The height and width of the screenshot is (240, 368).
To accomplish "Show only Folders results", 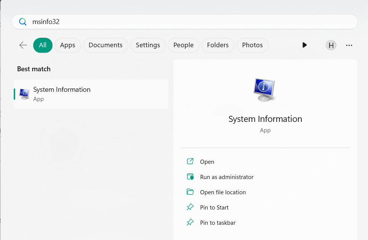I will [x=218, y=45].
